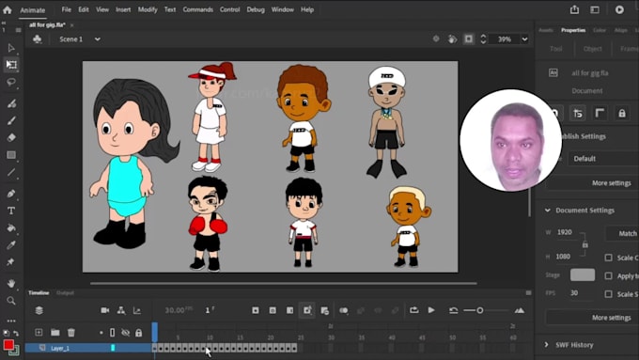Open the 39% zoom level dropdown

[524, 39]
